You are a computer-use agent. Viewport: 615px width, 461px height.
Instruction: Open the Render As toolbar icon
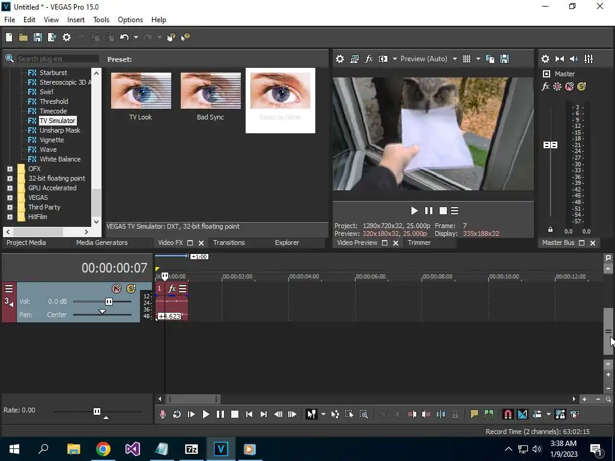(52, 37)
